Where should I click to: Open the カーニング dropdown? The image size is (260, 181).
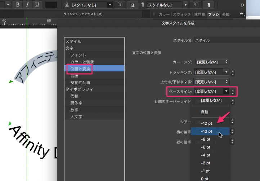(211, 62)
